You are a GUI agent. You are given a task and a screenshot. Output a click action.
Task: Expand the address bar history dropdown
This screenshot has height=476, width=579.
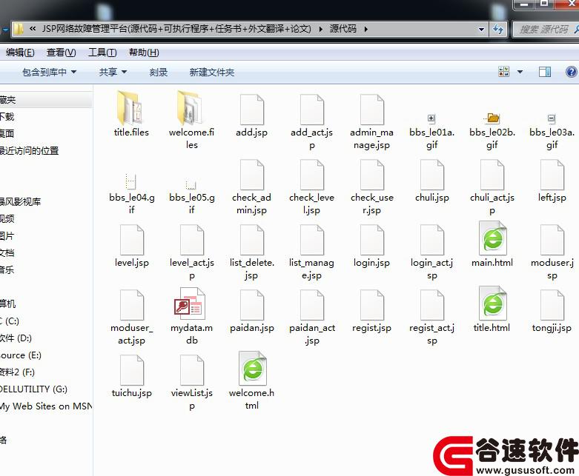click(481, 29)
